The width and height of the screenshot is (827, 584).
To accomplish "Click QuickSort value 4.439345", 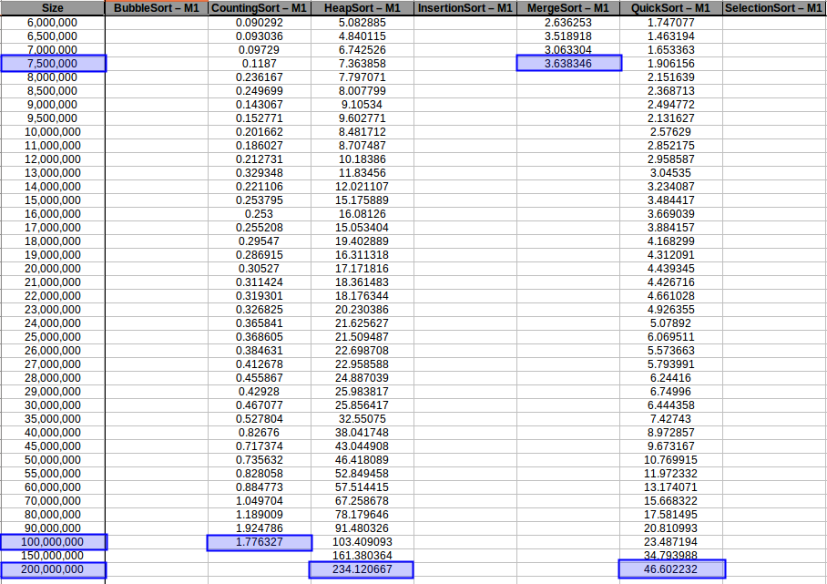I will 671,269.
